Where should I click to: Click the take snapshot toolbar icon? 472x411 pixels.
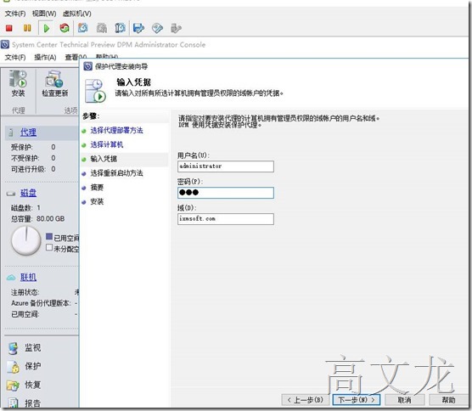point(83,28)
